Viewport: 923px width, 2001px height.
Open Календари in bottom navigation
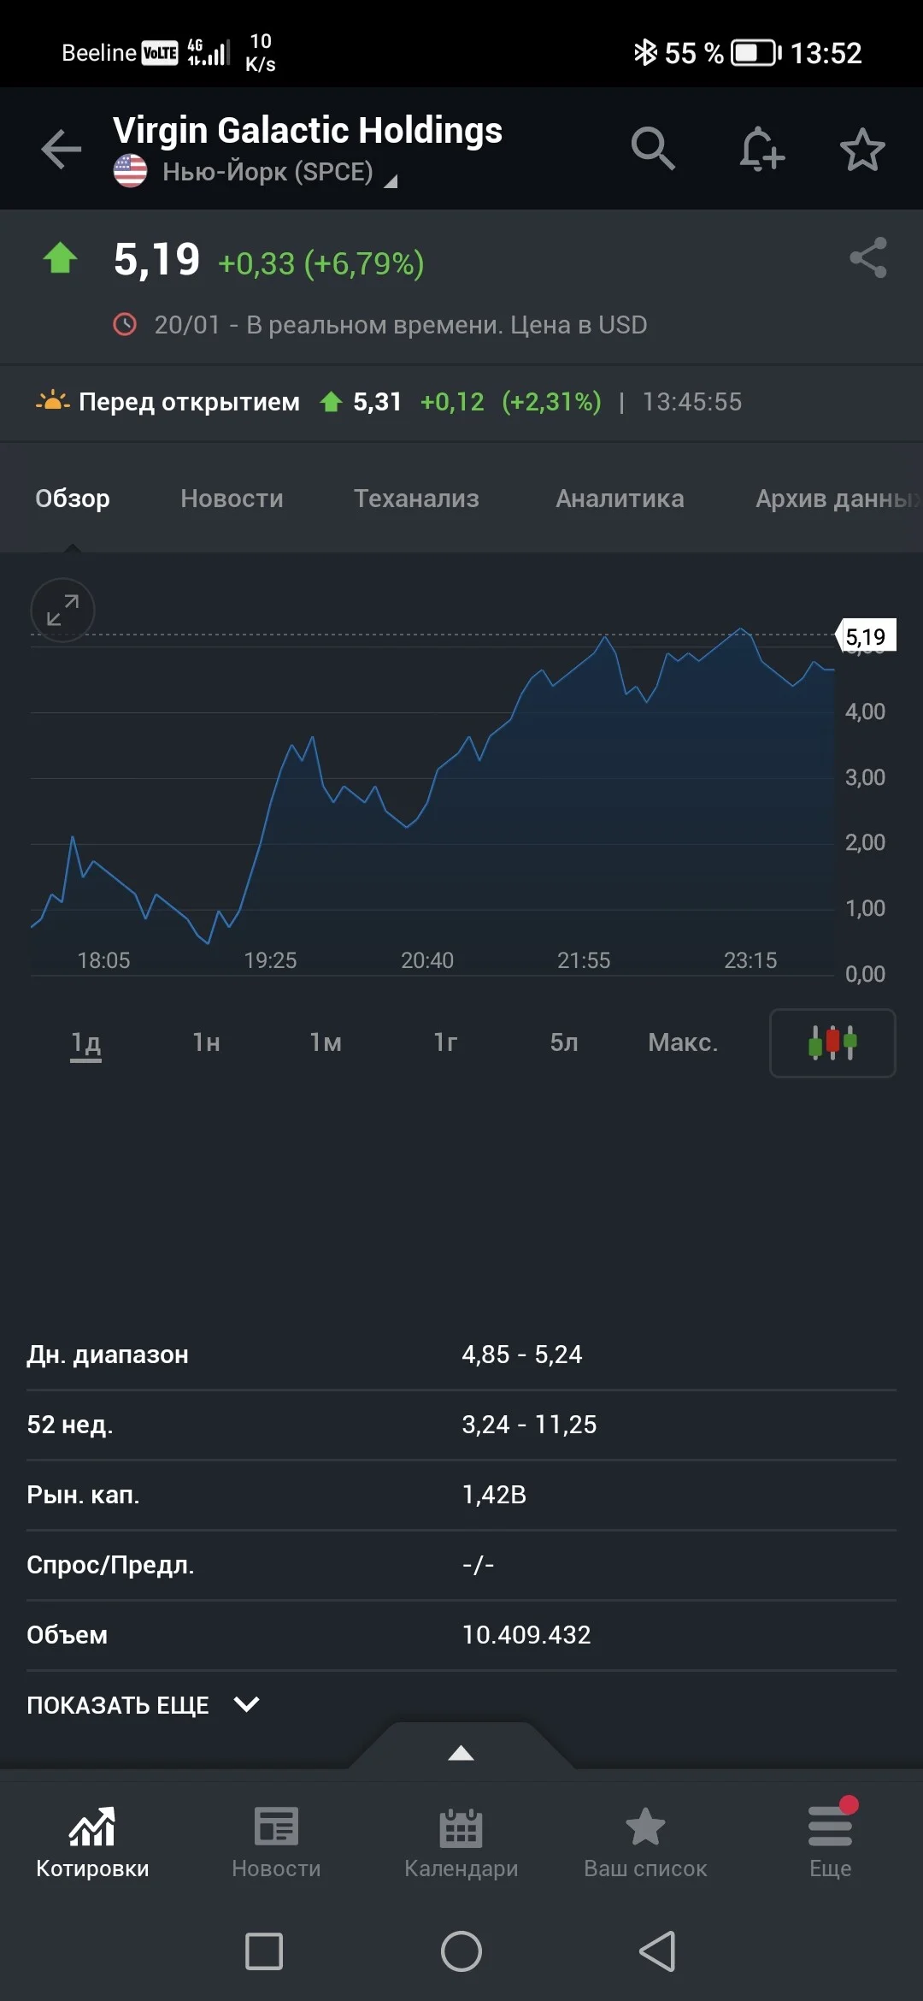pos(461,1843)
